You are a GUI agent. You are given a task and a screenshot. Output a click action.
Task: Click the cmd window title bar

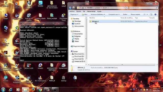click(x=44, y=23)
